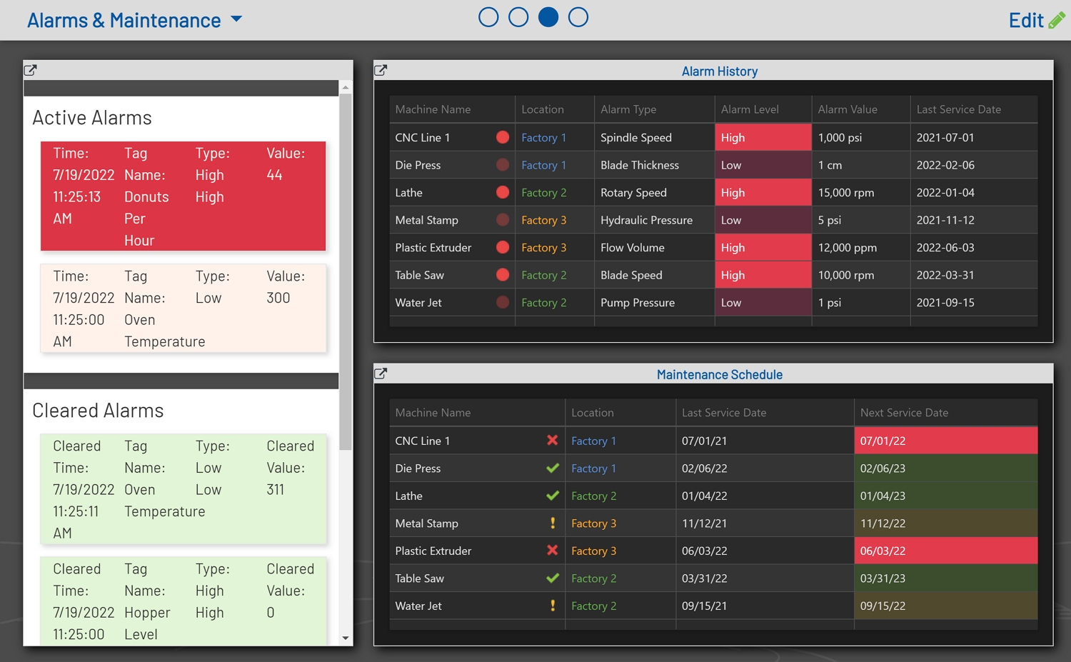Click the green pencil Edit icon
Screen dimensions: 1071x662
tap(1056, 20)
